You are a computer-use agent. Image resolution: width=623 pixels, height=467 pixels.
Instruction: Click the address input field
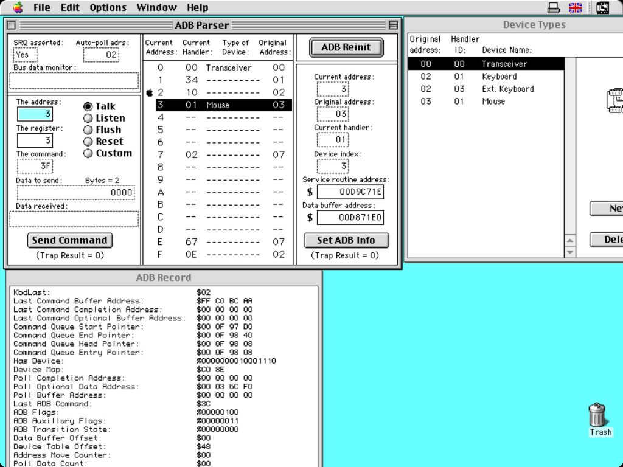[35, 114]
